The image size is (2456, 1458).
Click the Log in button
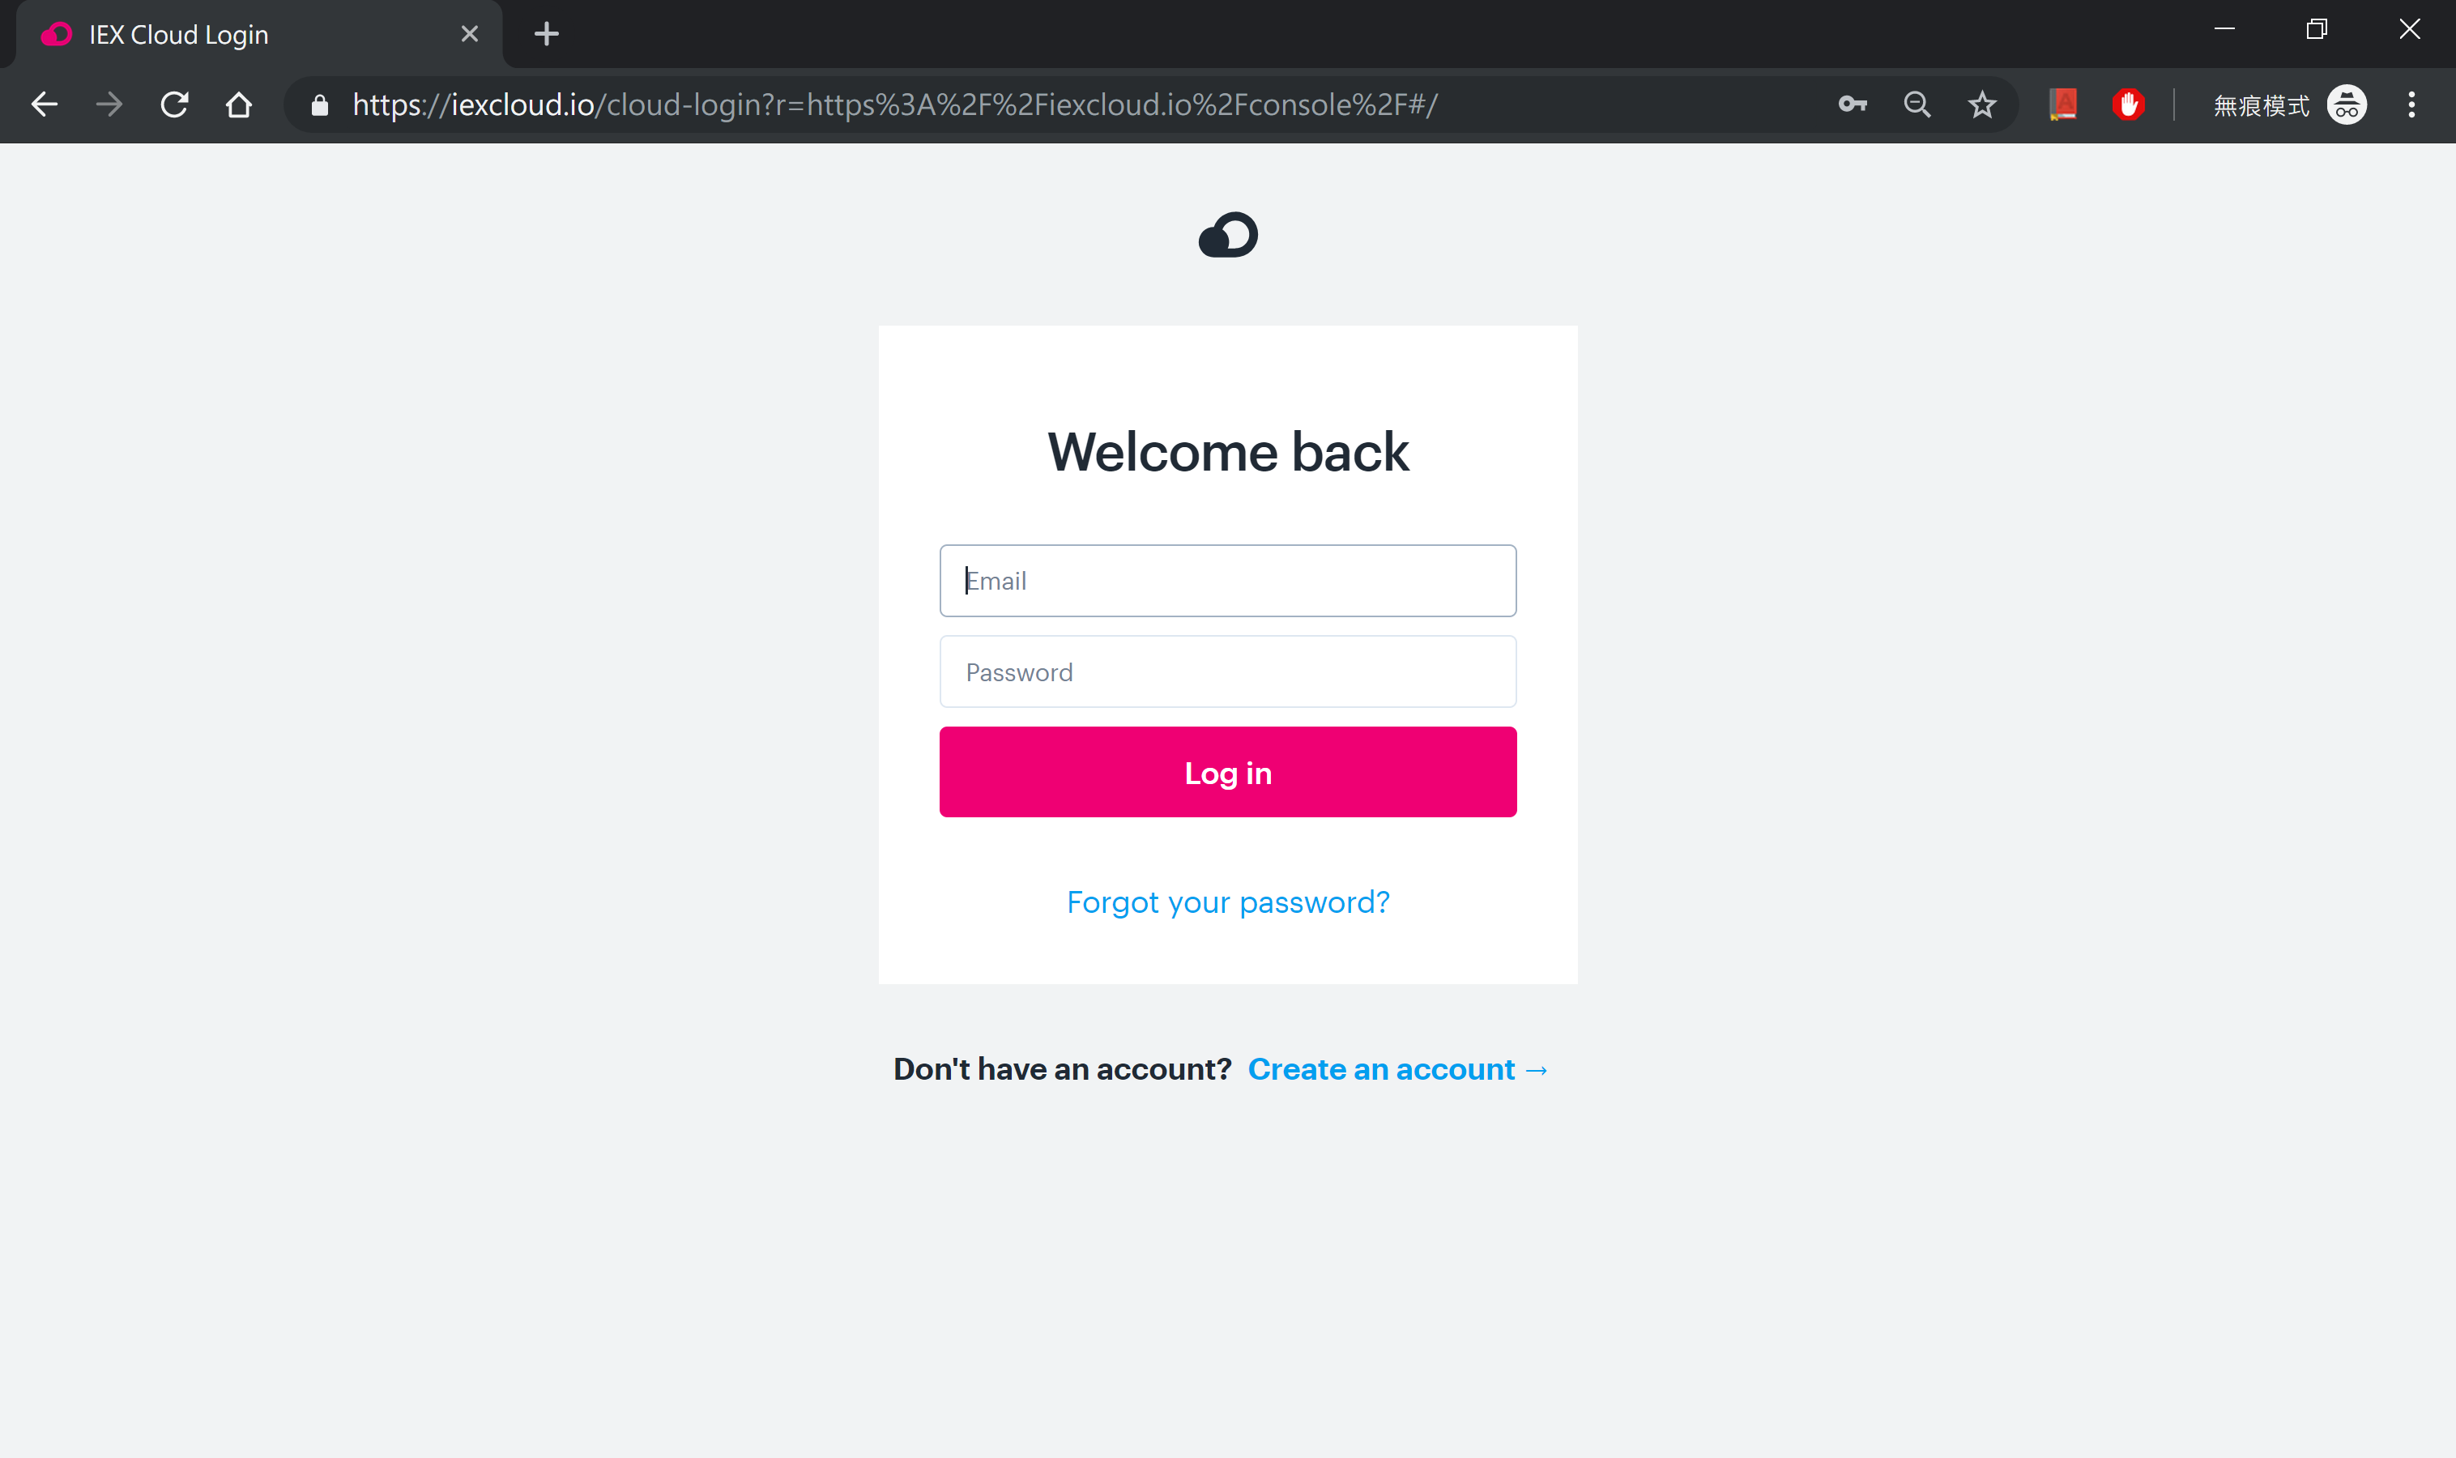1227,773
